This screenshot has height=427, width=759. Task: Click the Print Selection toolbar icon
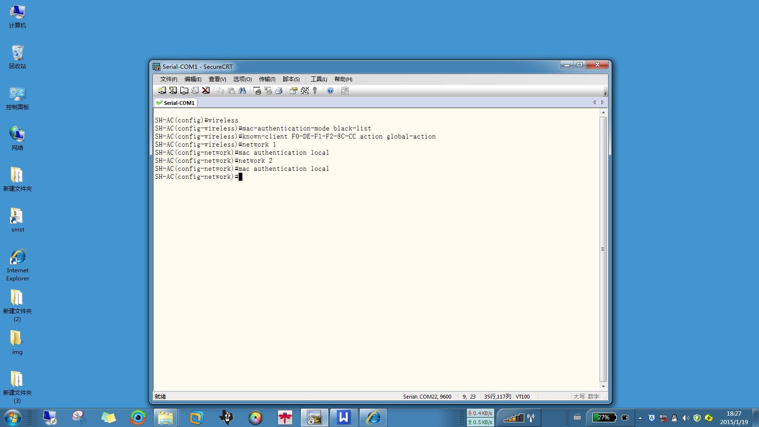[268, 91]
